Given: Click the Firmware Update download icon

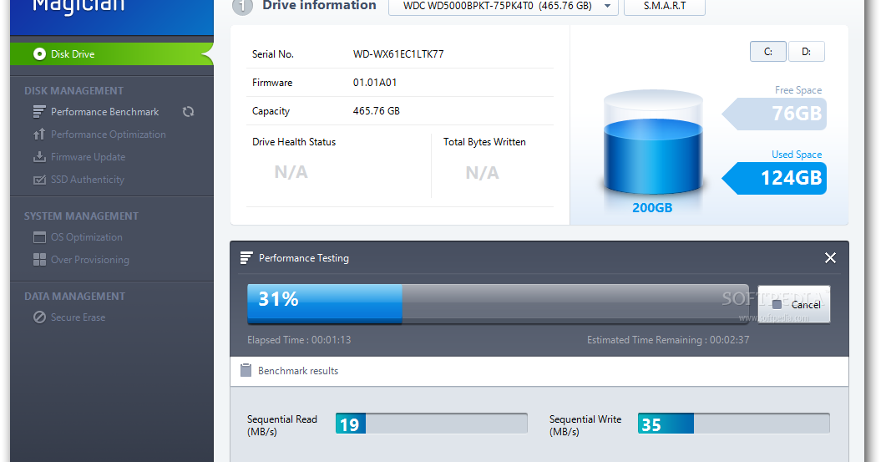Looking at the screenshot, I should pos(39,157).
